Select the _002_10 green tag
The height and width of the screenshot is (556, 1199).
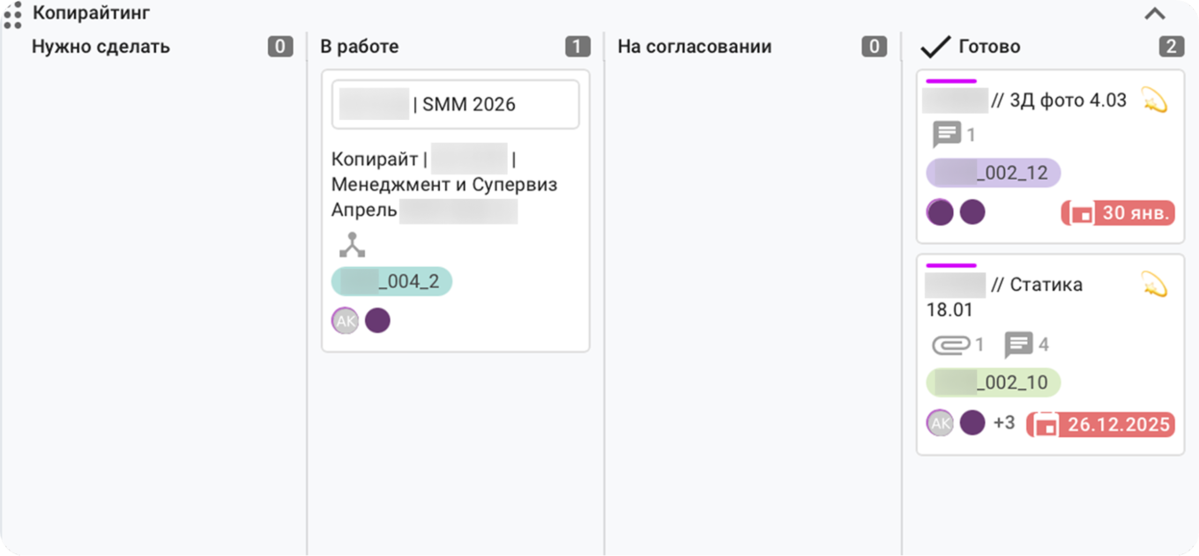[993, 383]
